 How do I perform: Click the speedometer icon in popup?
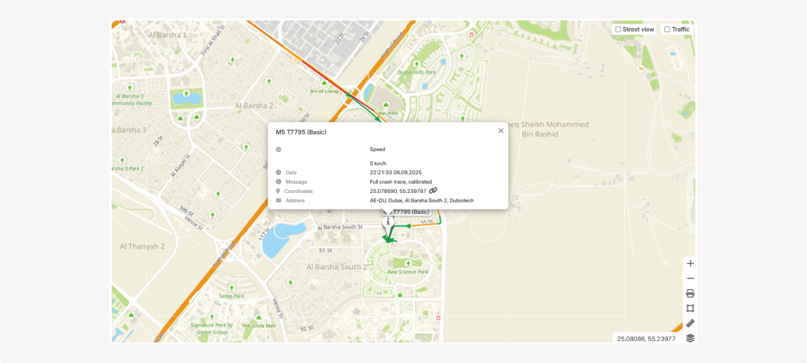point(278,149)
